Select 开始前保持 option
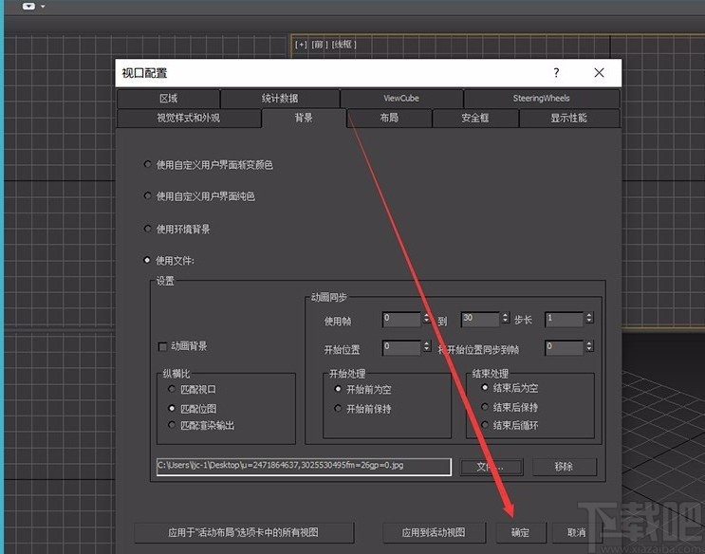This screenshot has height=554, width=705. [338, 408]
